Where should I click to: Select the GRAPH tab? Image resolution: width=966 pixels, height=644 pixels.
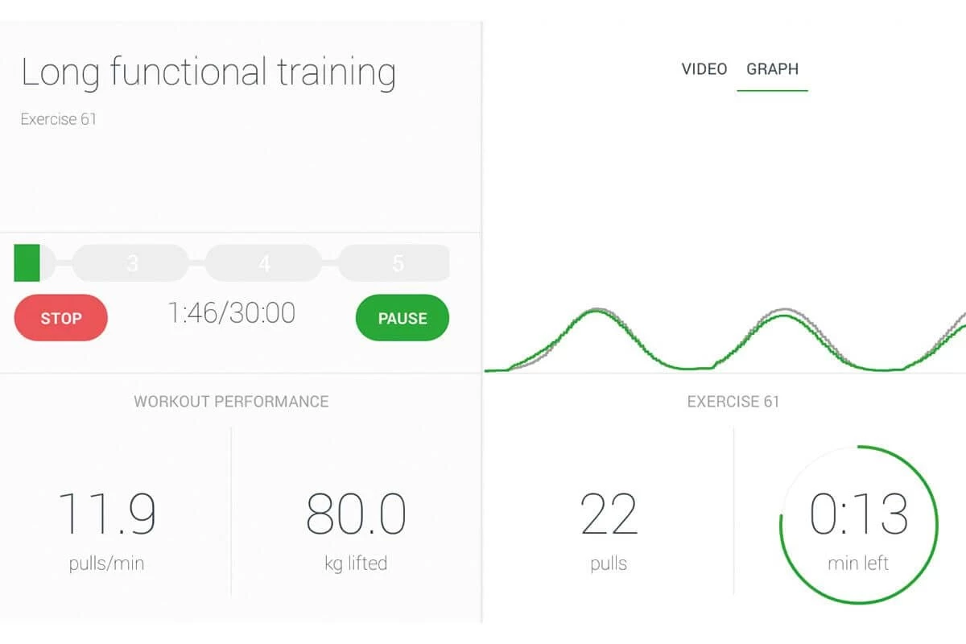click(x=772, y=69)
